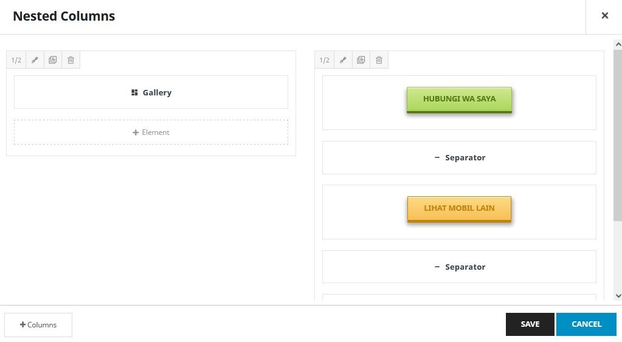The width and height of the screenshot is (622, 342).
Task: Edit the right column with pencil icon
Action: pos(343,60)
